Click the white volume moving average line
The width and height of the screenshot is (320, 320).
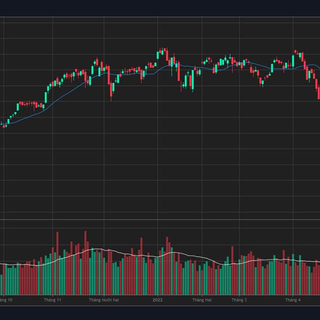(117, 252)
